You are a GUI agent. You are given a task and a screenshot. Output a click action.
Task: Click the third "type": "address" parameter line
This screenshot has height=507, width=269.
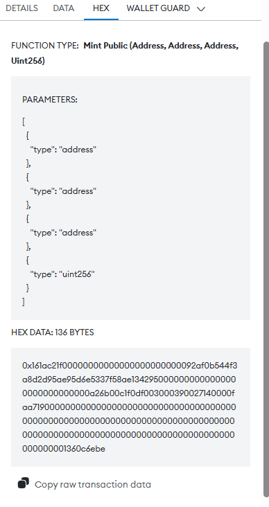(63, 233)
